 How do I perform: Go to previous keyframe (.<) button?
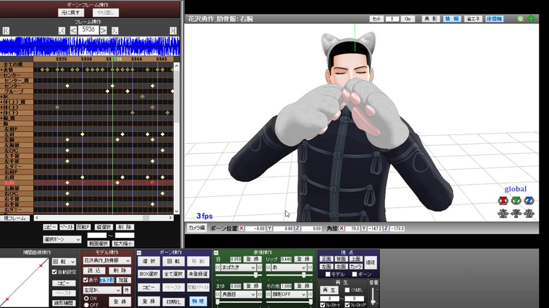tap(62, 31)
